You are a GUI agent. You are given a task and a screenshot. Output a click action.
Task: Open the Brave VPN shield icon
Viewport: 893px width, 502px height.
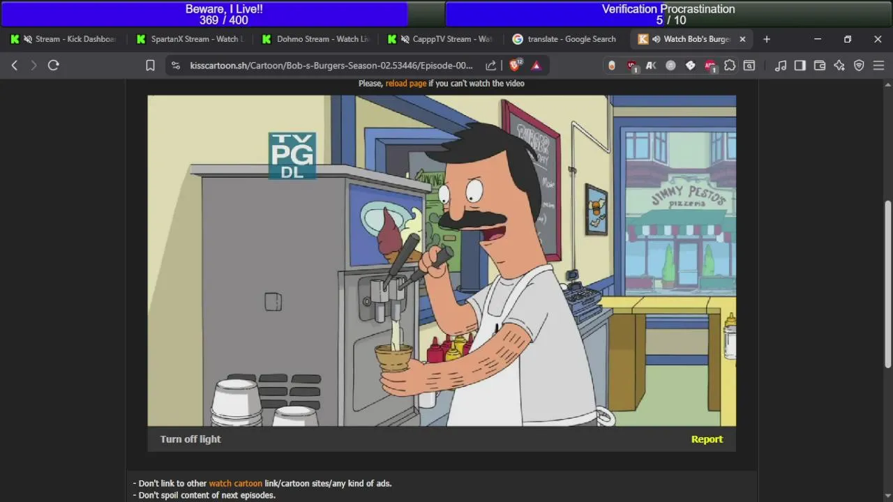tap(859, 66)
